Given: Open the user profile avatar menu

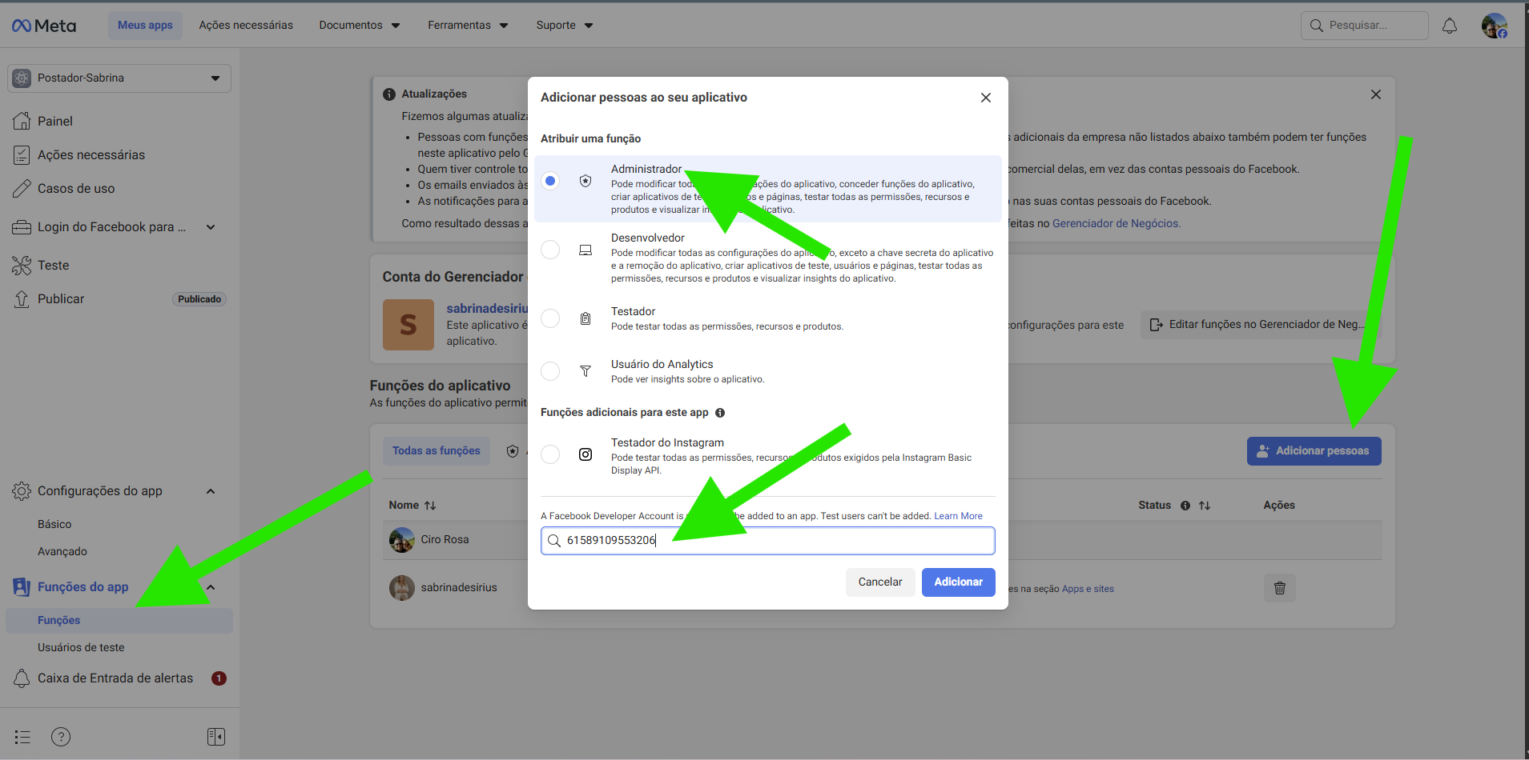Looking at the screenshot, I should pyautogui.click(x=1494, y=26).
